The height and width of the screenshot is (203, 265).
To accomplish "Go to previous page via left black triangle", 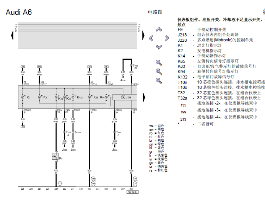I will point(12,35).
